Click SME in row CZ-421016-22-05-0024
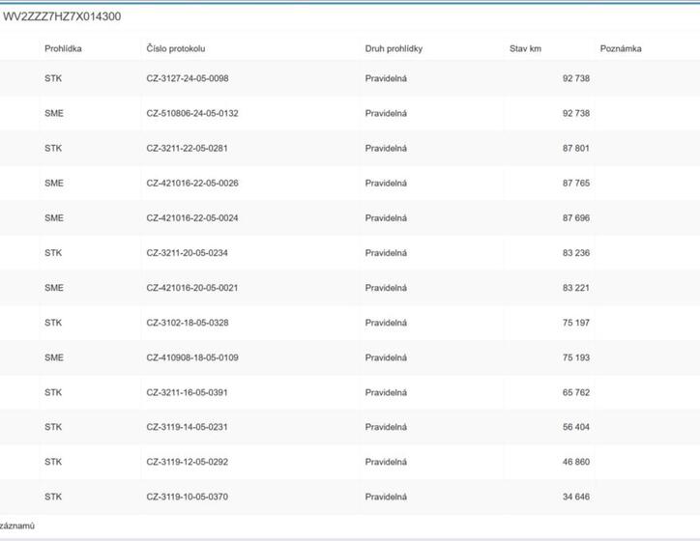The image size is (700, 541). coord(54,218)
